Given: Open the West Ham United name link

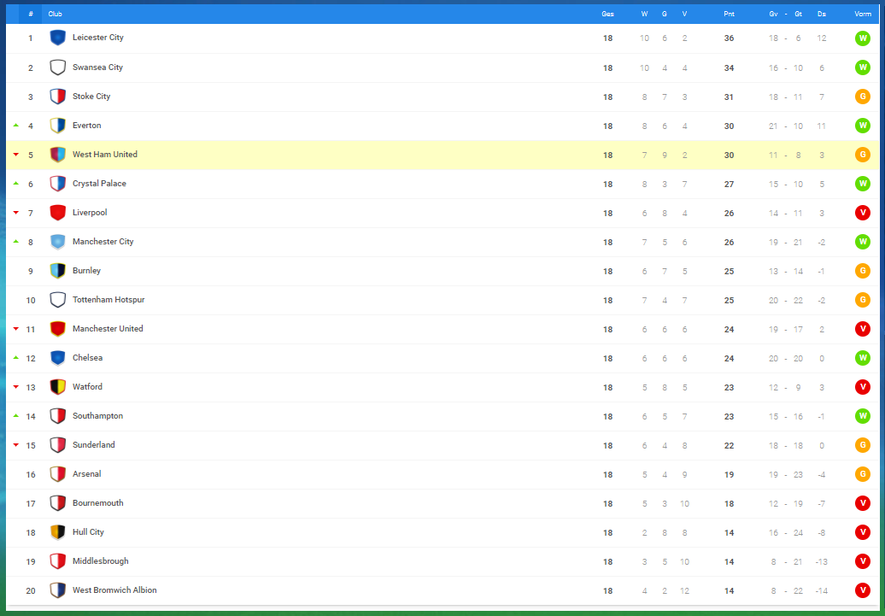Looking at the screenshot, I should (105, 154).
